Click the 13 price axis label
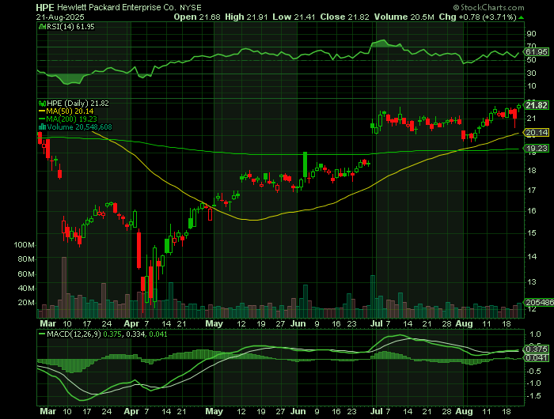554x419 pixels. point(531,282)
